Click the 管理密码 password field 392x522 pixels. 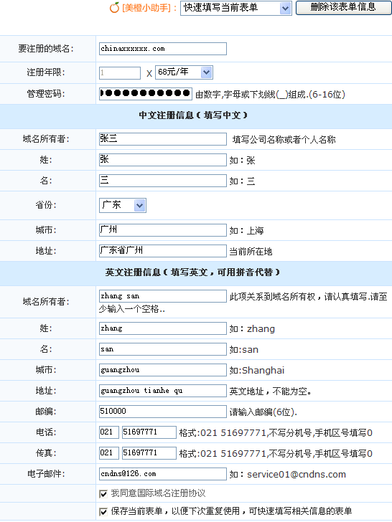[x=145, y=93]
